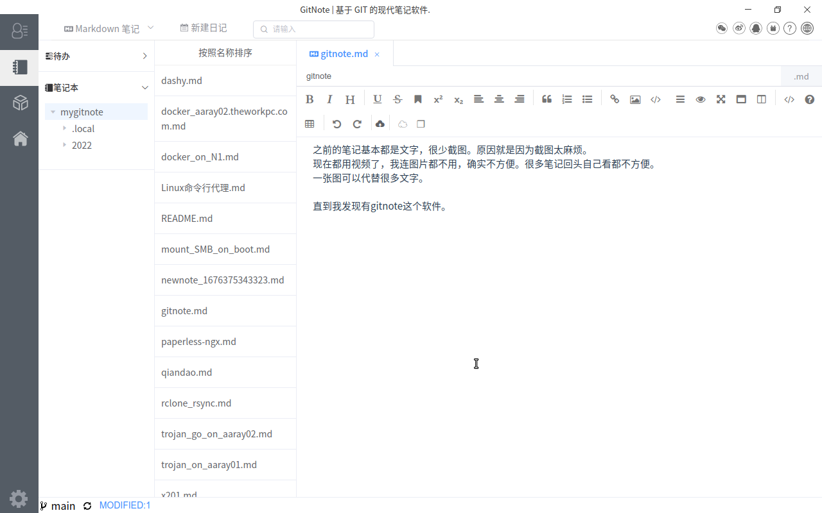822x513 pixels.
Task: Insert a hyperlink
Action: point(615,99)
